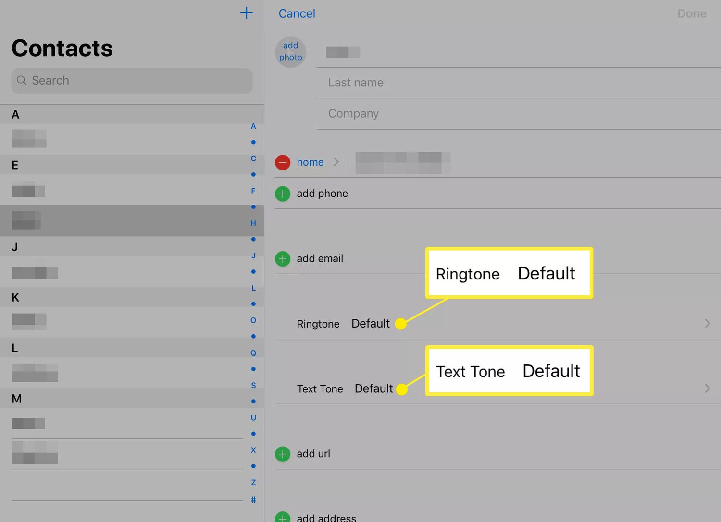Tap the plus icon to add new contact

(246, 13)
